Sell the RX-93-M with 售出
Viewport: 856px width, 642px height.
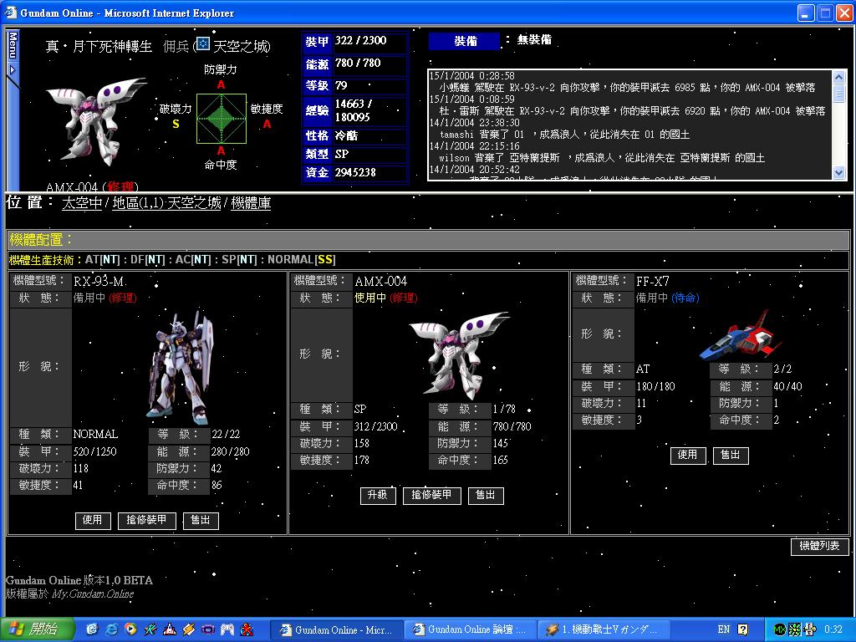pos(201,520)
